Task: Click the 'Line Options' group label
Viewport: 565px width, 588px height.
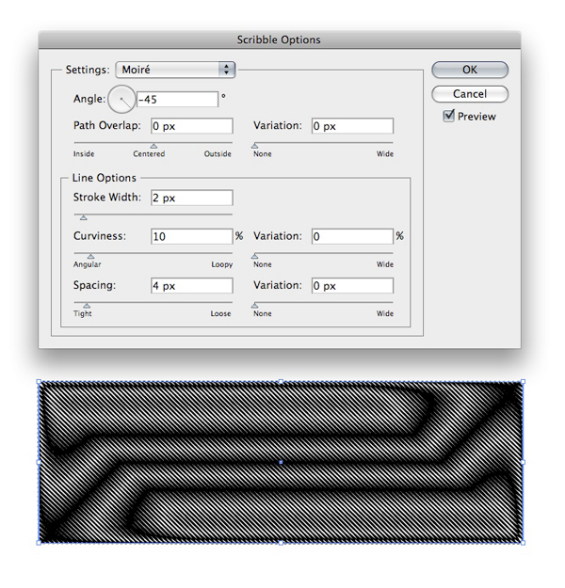Action: [104, 178]
